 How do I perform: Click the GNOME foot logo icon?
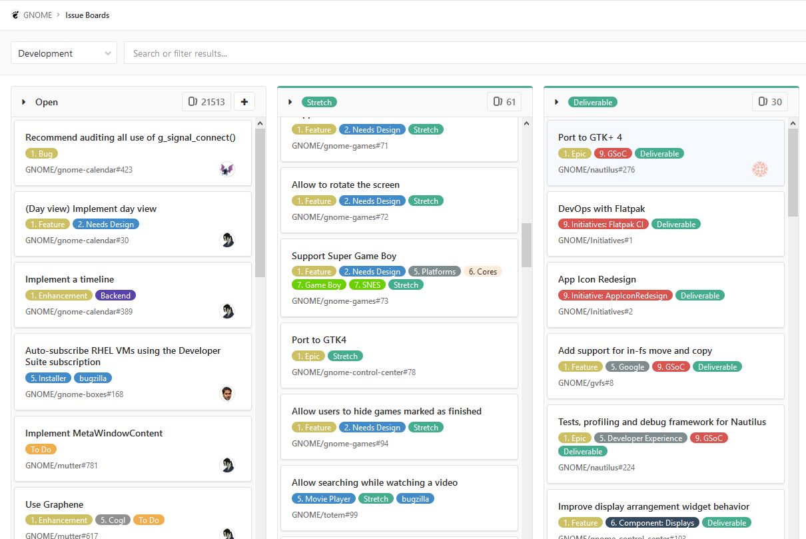(15, 15)
